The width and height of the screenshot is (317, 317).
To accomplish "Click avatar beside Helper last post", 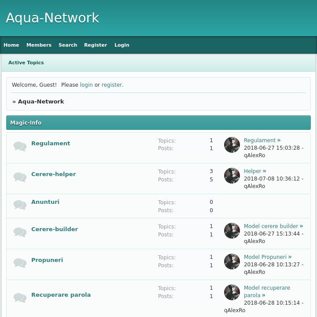I will pos(232,176).
